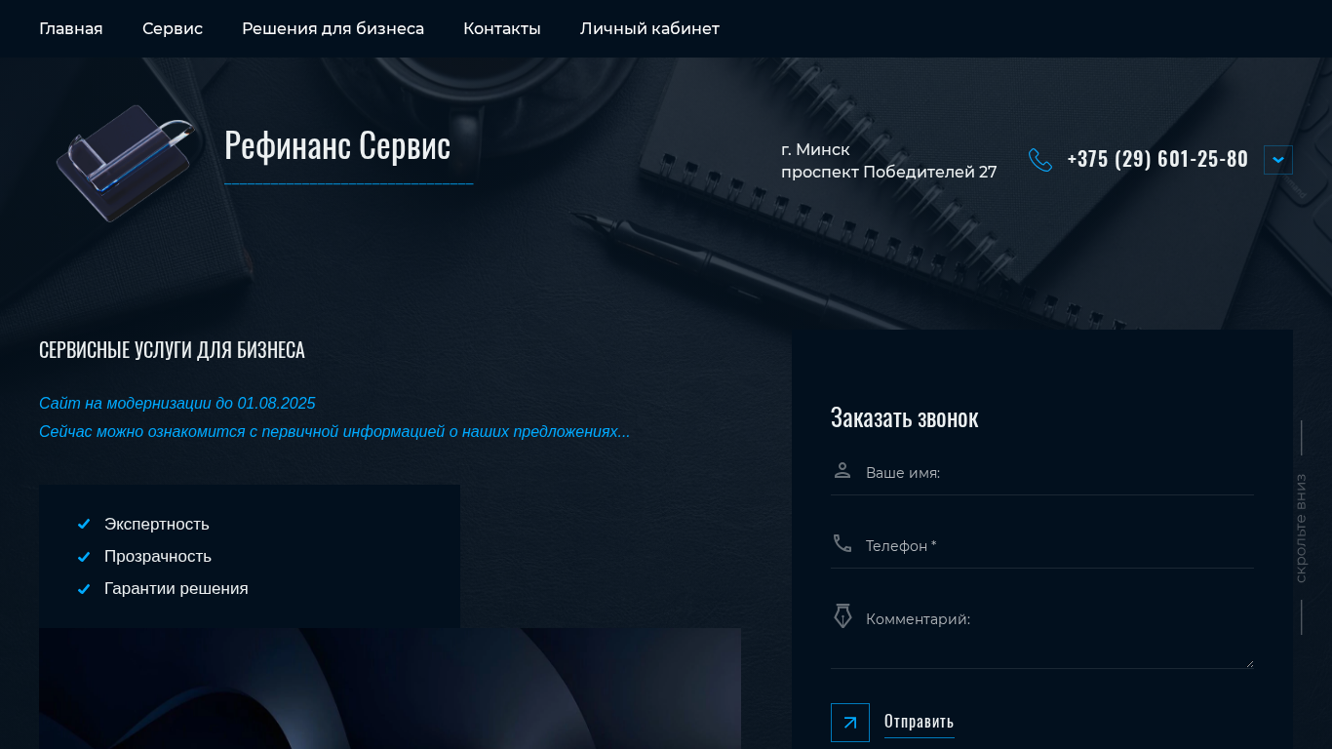Click the text Сайт на модернизации до 01.08.2025
This screenshot has height=749, width=1332.
click(177, 403)
